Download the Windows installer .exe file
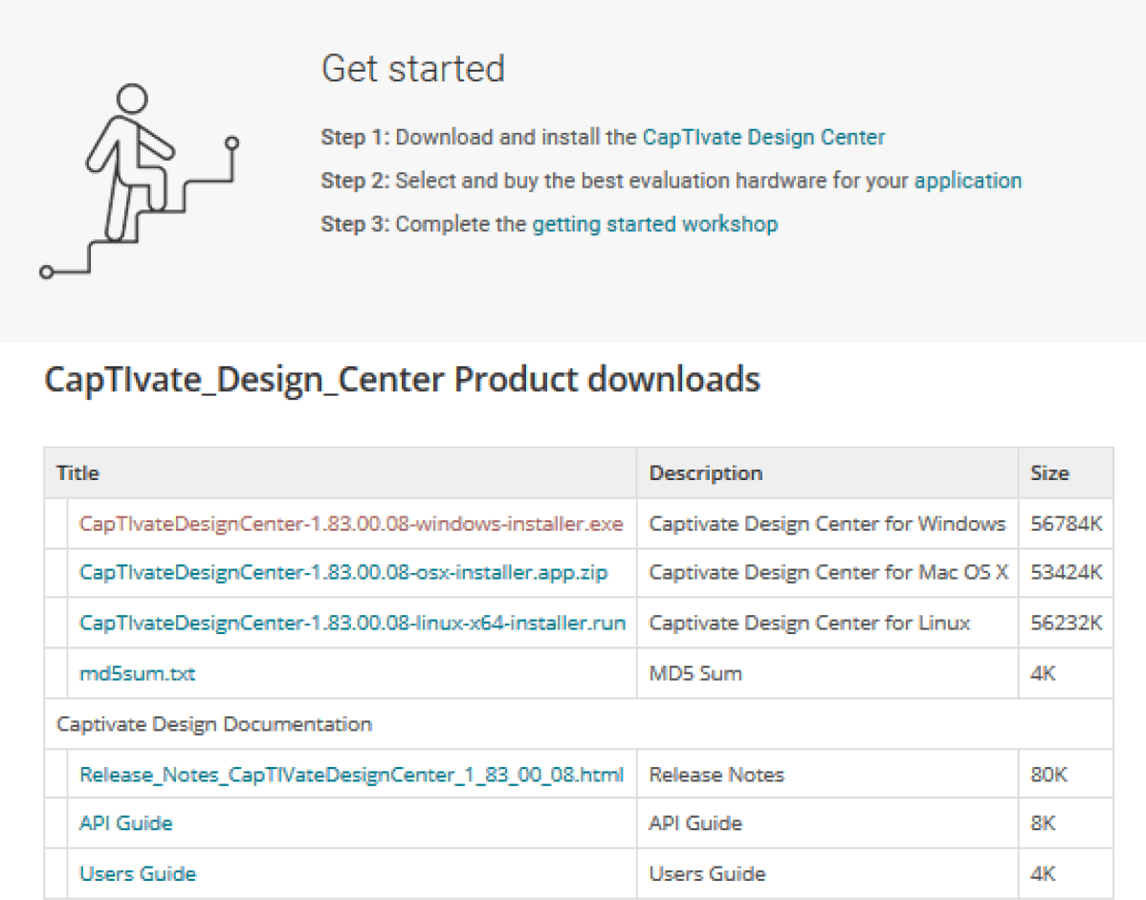The height and width of the screenshot is (900, 1146). coord(351,523)
